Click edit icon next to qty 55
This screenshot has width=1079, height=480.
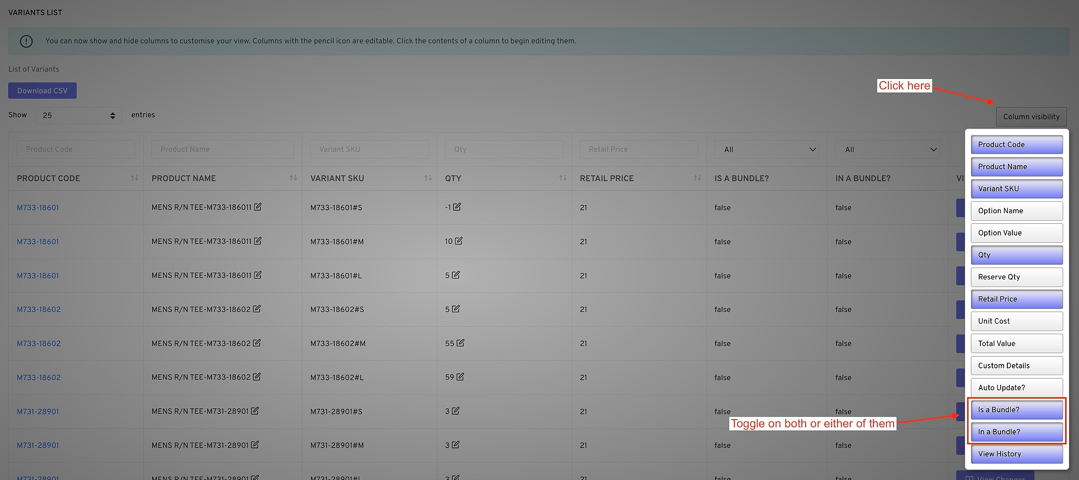460,343
